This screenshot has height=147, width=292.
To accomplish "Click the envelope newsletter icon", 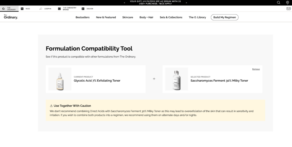I will click(288, 9).
